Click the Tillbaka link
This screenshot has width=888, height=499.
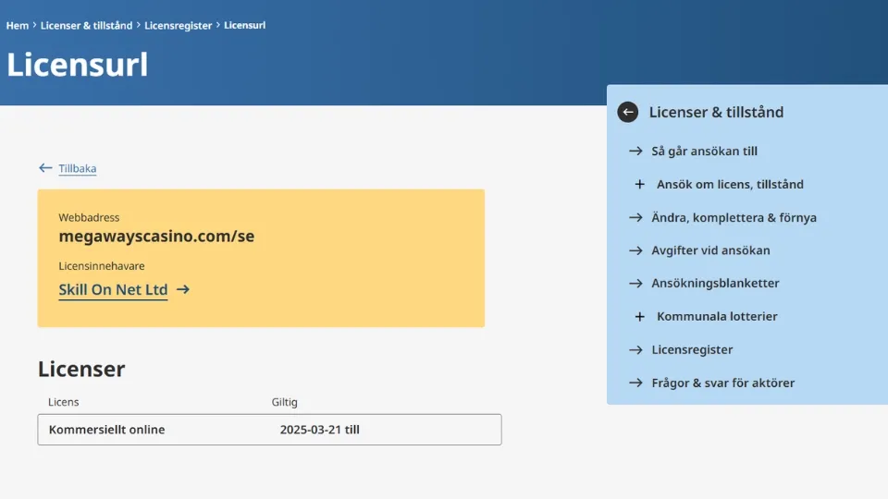[78, 168]
